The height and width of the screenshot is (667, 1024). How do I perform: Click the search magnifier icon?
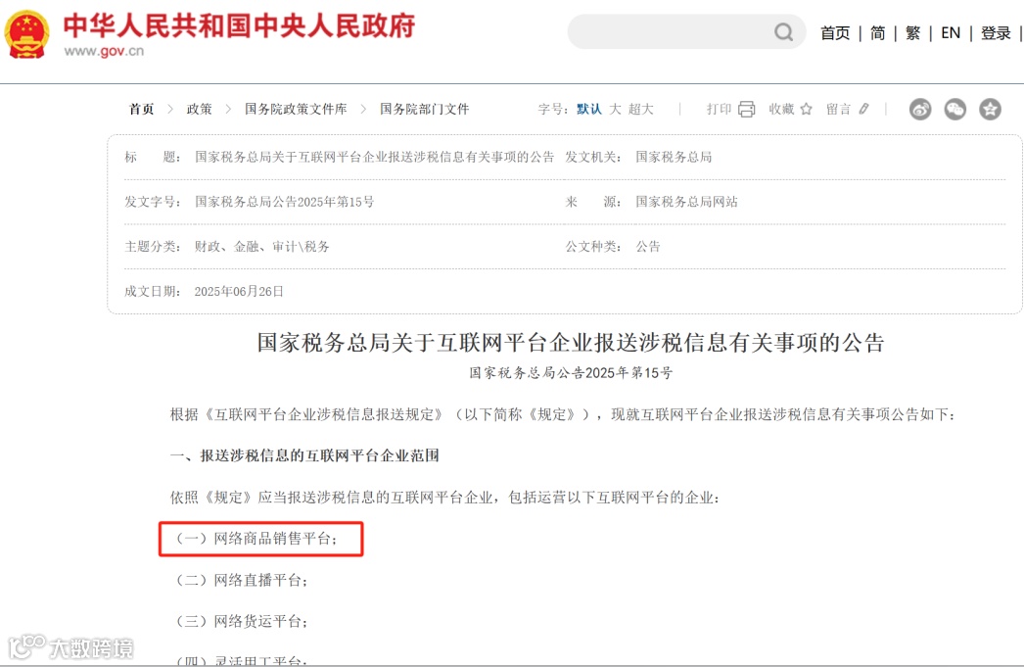pyautogui.click(x=783, y=32)
